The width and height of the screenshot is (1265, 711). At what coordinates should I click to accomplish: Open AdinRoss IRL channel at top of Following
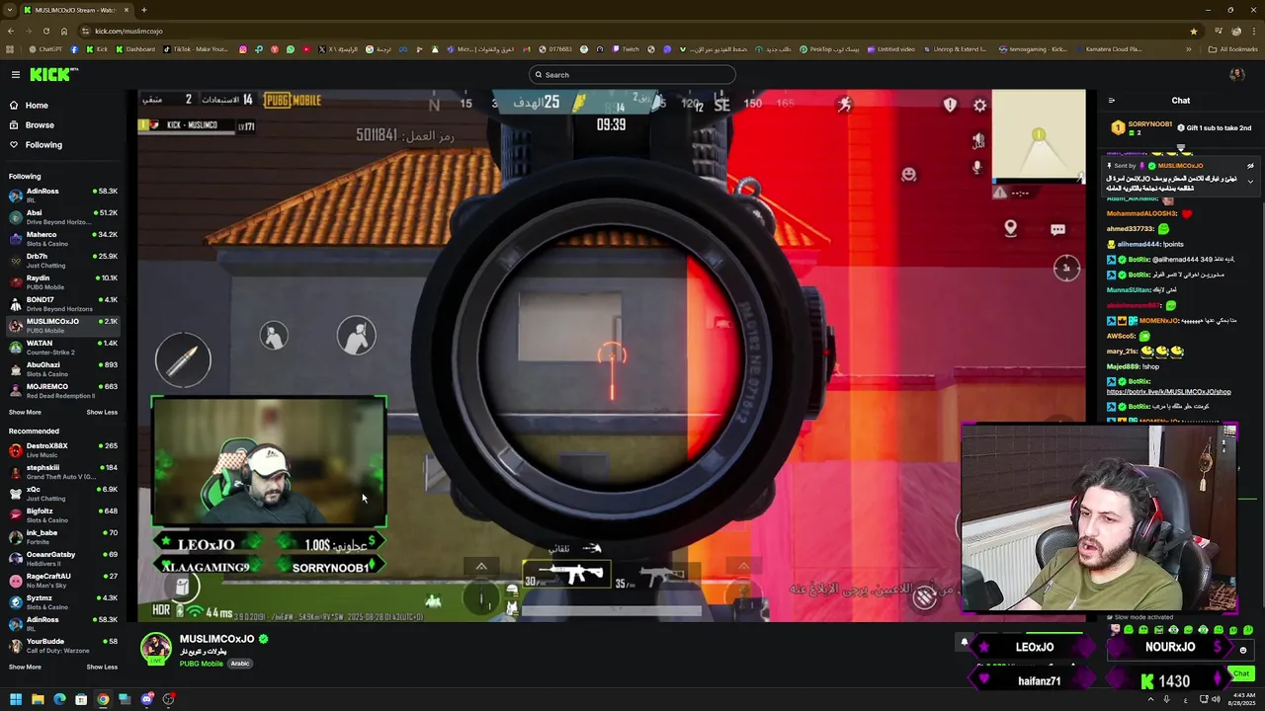pyautogui.click(x=62, y=196)
